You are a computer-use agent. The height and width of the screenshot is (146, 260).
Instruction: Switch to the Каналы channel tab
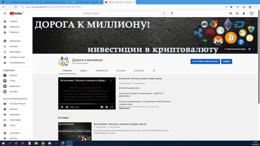(x=121, y=71)
